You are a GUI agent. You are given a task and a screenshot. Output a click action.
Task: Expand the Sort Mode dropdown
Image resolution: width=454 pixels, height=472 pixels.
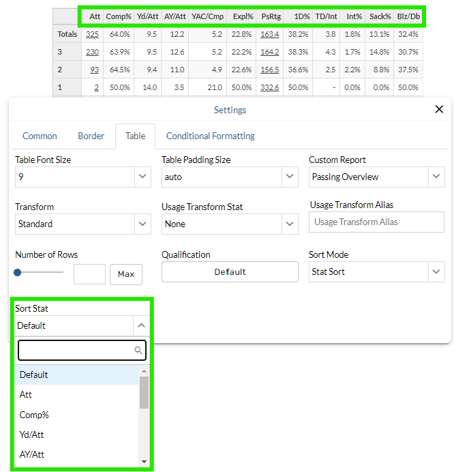(376, 271)
